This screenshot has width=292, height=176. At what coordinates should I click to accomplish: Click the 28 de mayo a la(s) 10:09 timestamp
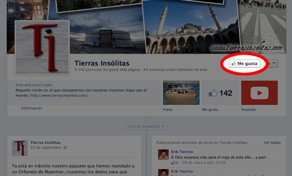pyautogui.click(x=204, y=163)
